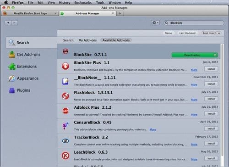Viewport: 229px width, 167px height.
Task: Click the BlockSite Plus hand icon
Action: click(x=65, y=66)
